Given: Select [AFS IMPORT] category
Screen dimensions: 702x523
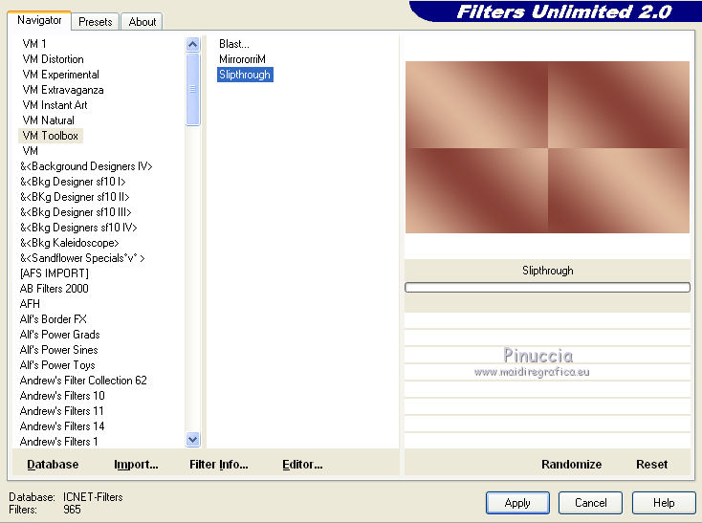Looking at the screenshot, I should point(55,272).
